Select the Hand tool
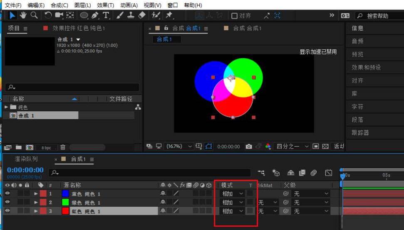Image resolution: width=404 pixels, height=230 pixels. 23,15
